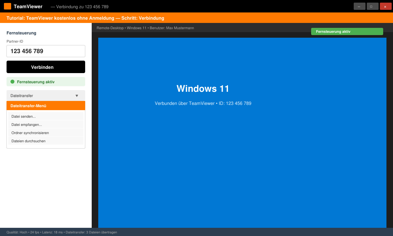Screen dimensions: 393x236
Task: Click the Remote-Desktop header info text
Action: point(145,28)
